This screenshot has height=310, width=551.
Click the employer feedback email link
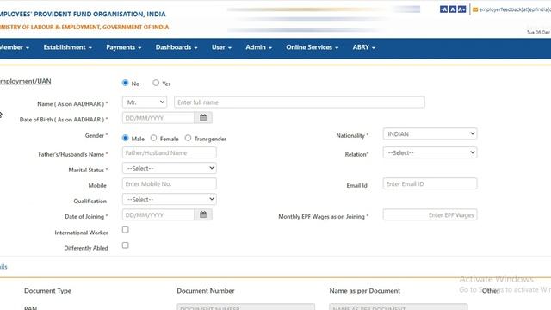click(515, 9)
